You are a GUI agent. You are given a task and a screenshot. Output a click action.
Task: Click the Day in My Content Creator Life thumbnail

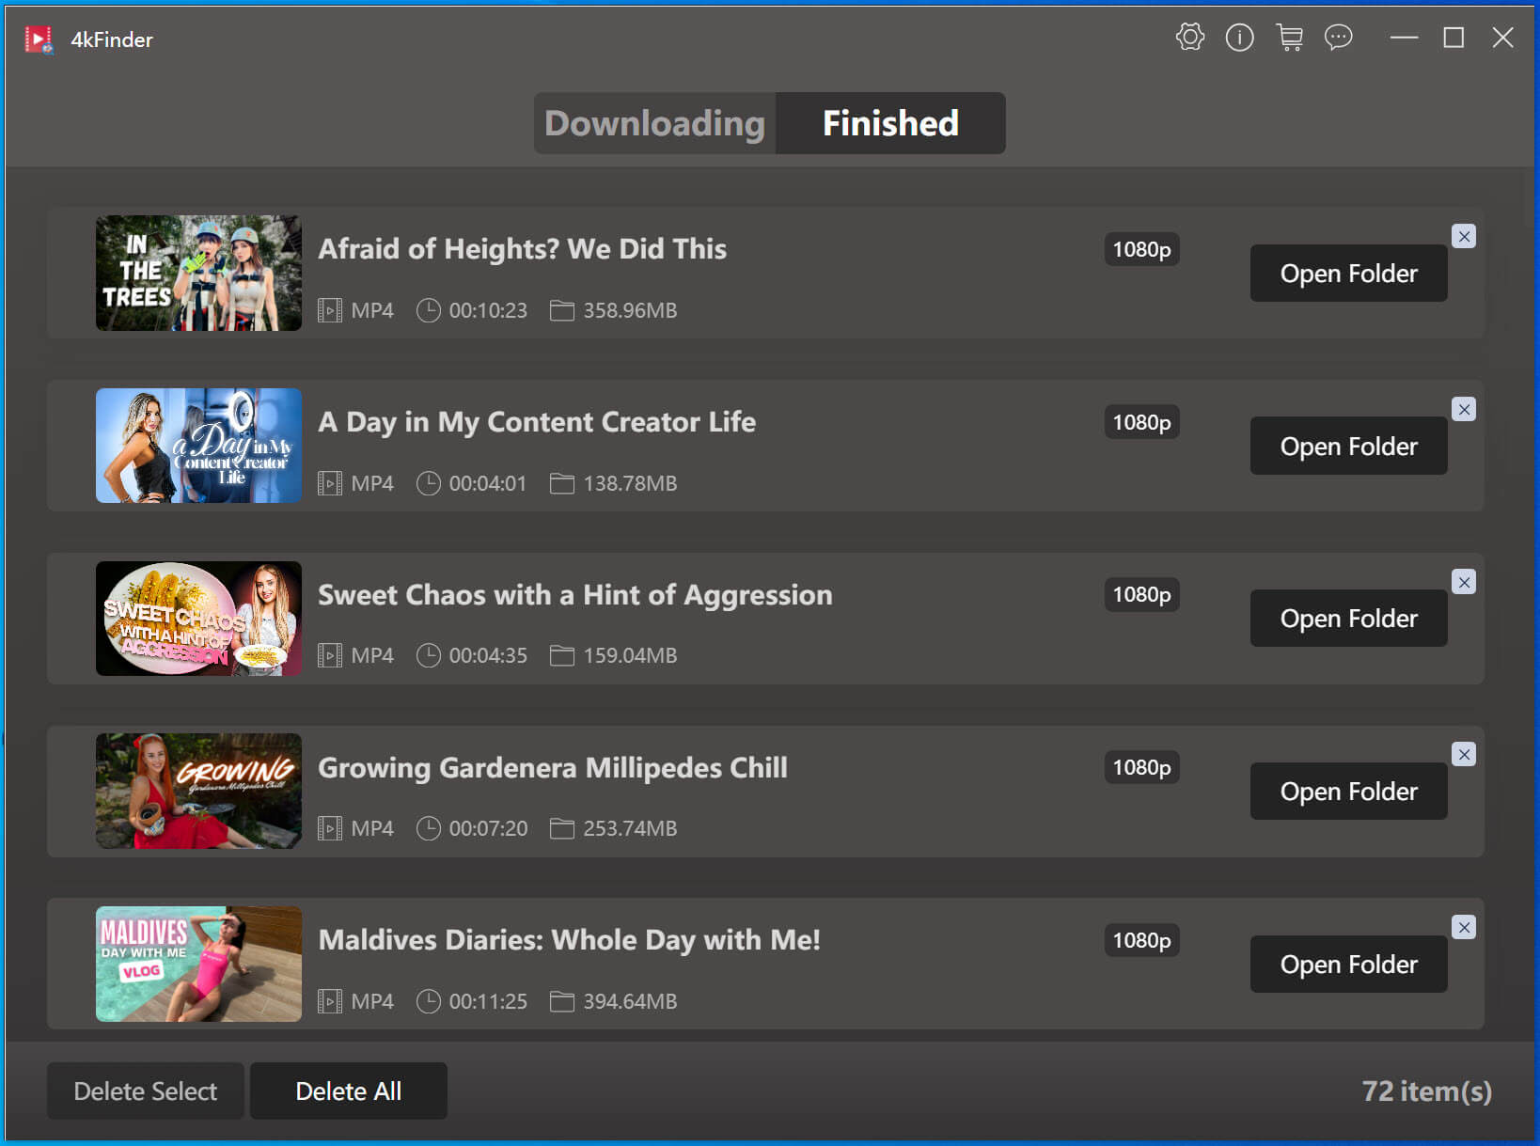click(198, 446)
